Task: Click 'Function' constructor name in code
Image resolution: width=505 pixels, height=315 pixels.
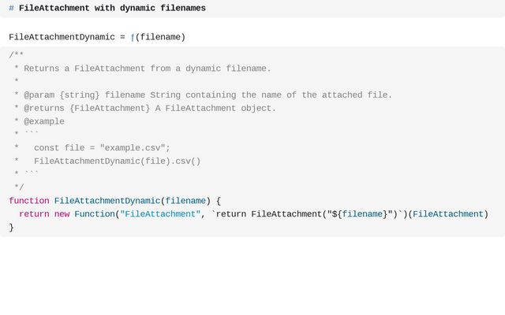Action: coord(95,214)
